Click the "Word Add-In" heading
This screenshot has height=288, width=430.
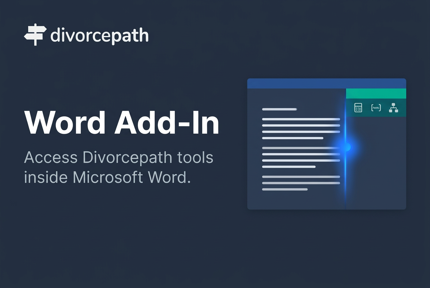pyautogui.click(x=122, y=122)
